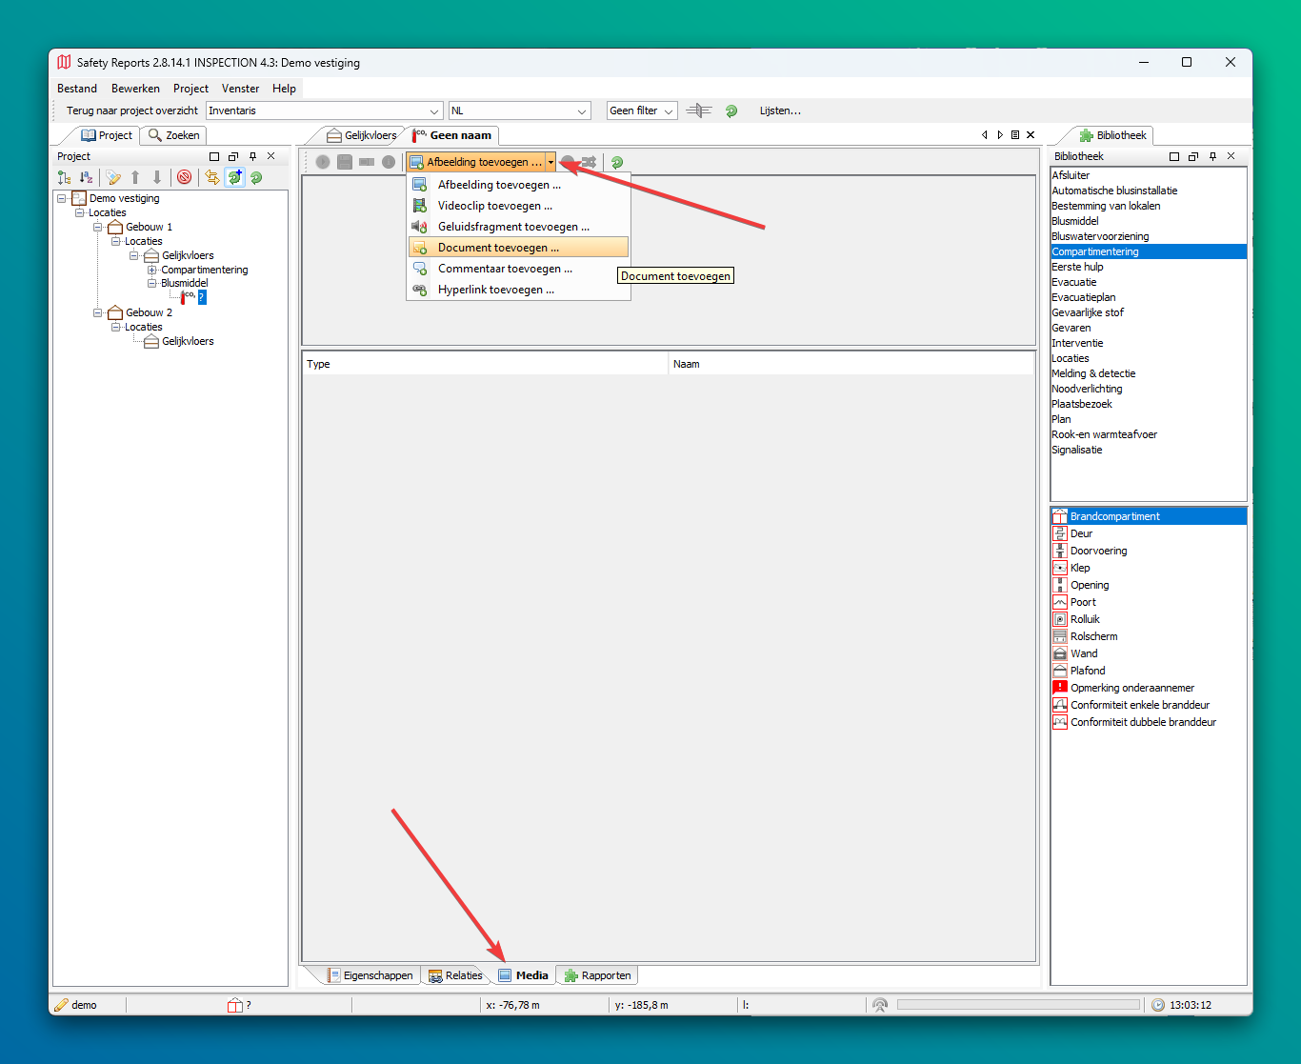Click the A-Z sort icon in Project panel
Viewport: 1301px width, 1064px height.
(86, 177)
